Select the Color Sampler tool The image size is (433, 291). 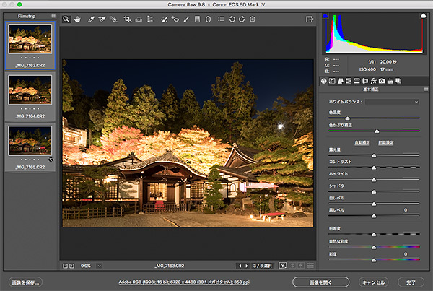click(x=102, y=19)
